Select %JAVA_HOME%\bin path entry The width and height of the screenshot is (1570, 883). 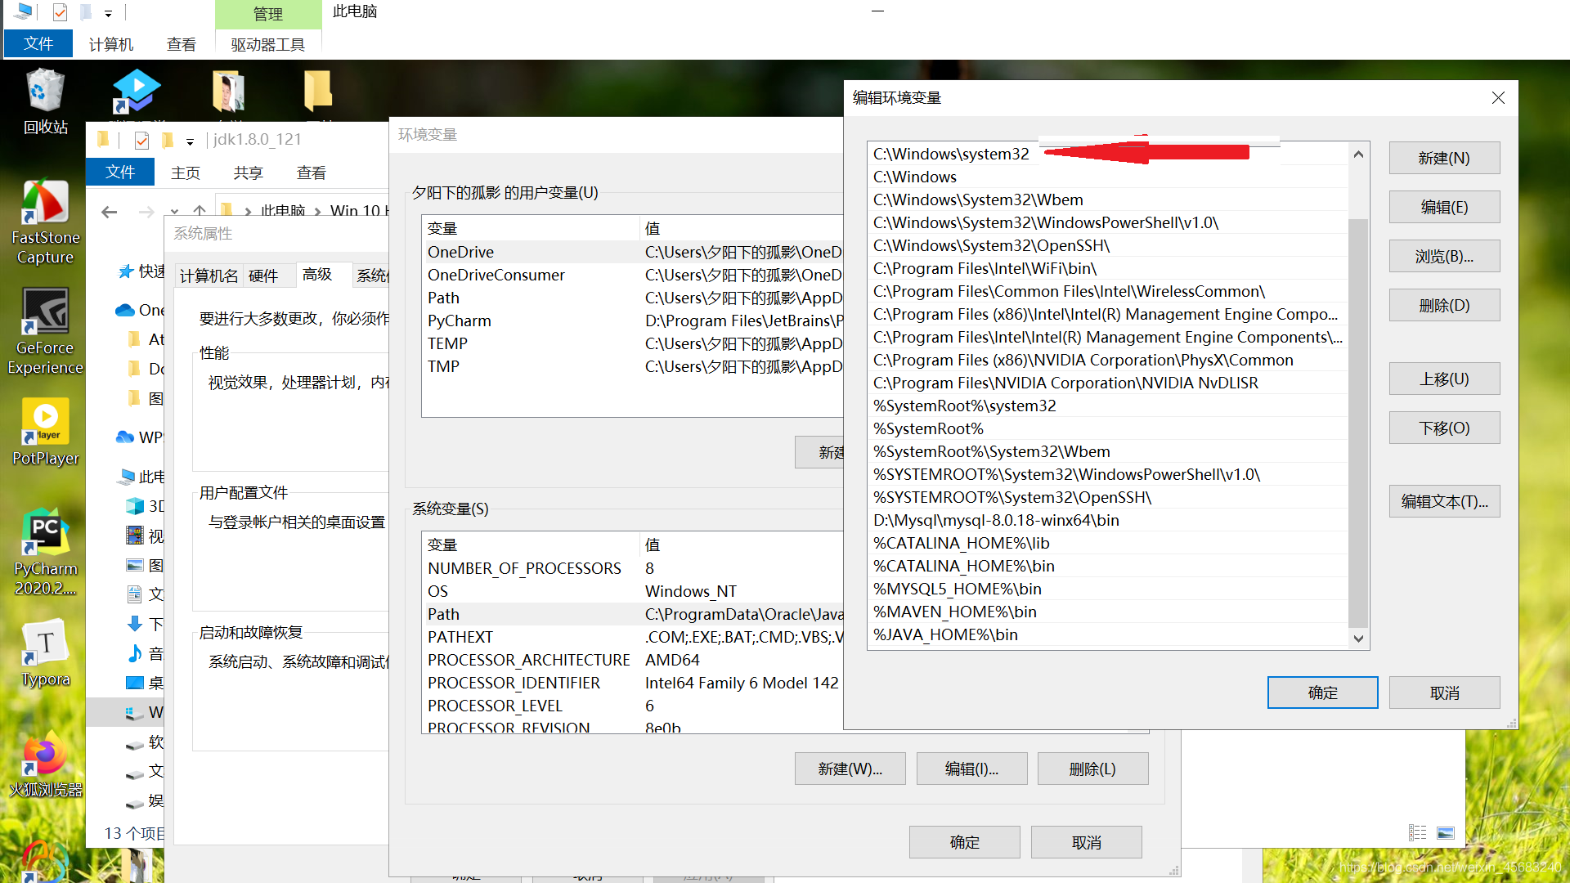(x=945, y=634)
